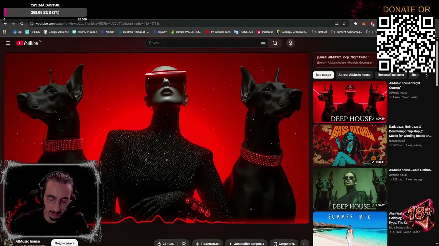Show more filter chips with right chevron
Screen dimensions: 439x246
pos(426,75)
